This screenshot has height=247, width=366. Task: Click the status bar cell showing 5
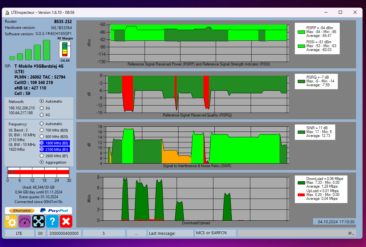(x=104, y=233)
